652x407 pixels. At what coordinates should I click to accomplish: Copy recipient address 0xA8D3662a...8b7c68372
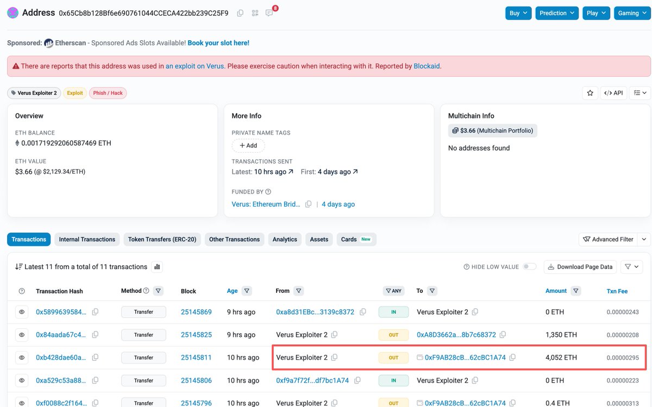pos(503,335)
